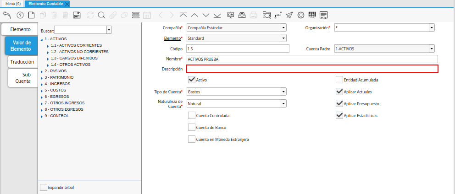455x194 pixels.
Task: Click the empty Descripción field
Action: [312, 69]
